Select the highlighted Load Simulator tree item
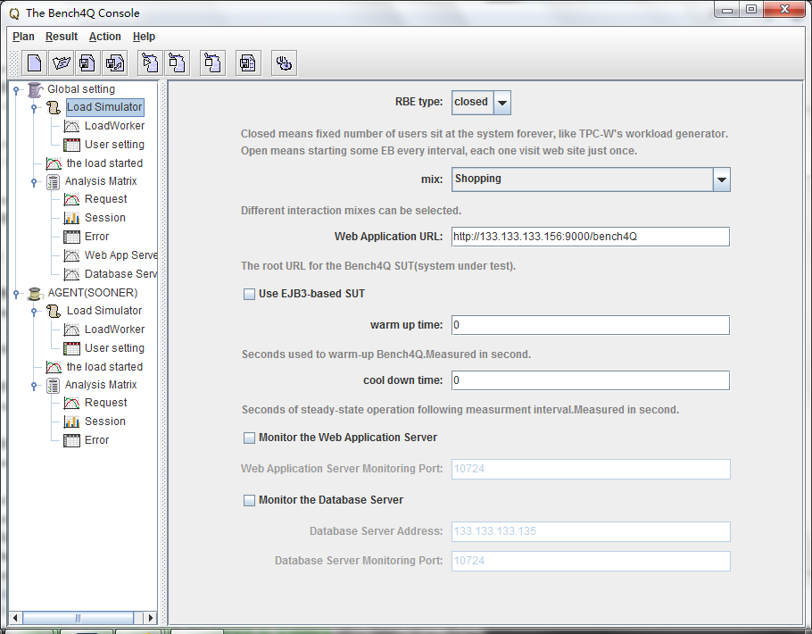 (104, 107)
